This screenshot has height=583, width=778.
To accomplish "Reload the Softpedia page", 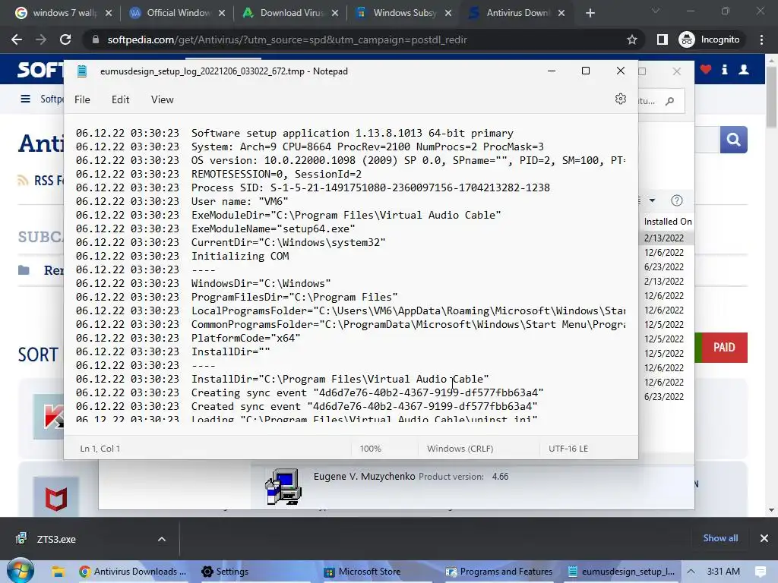I will [65, 39].
